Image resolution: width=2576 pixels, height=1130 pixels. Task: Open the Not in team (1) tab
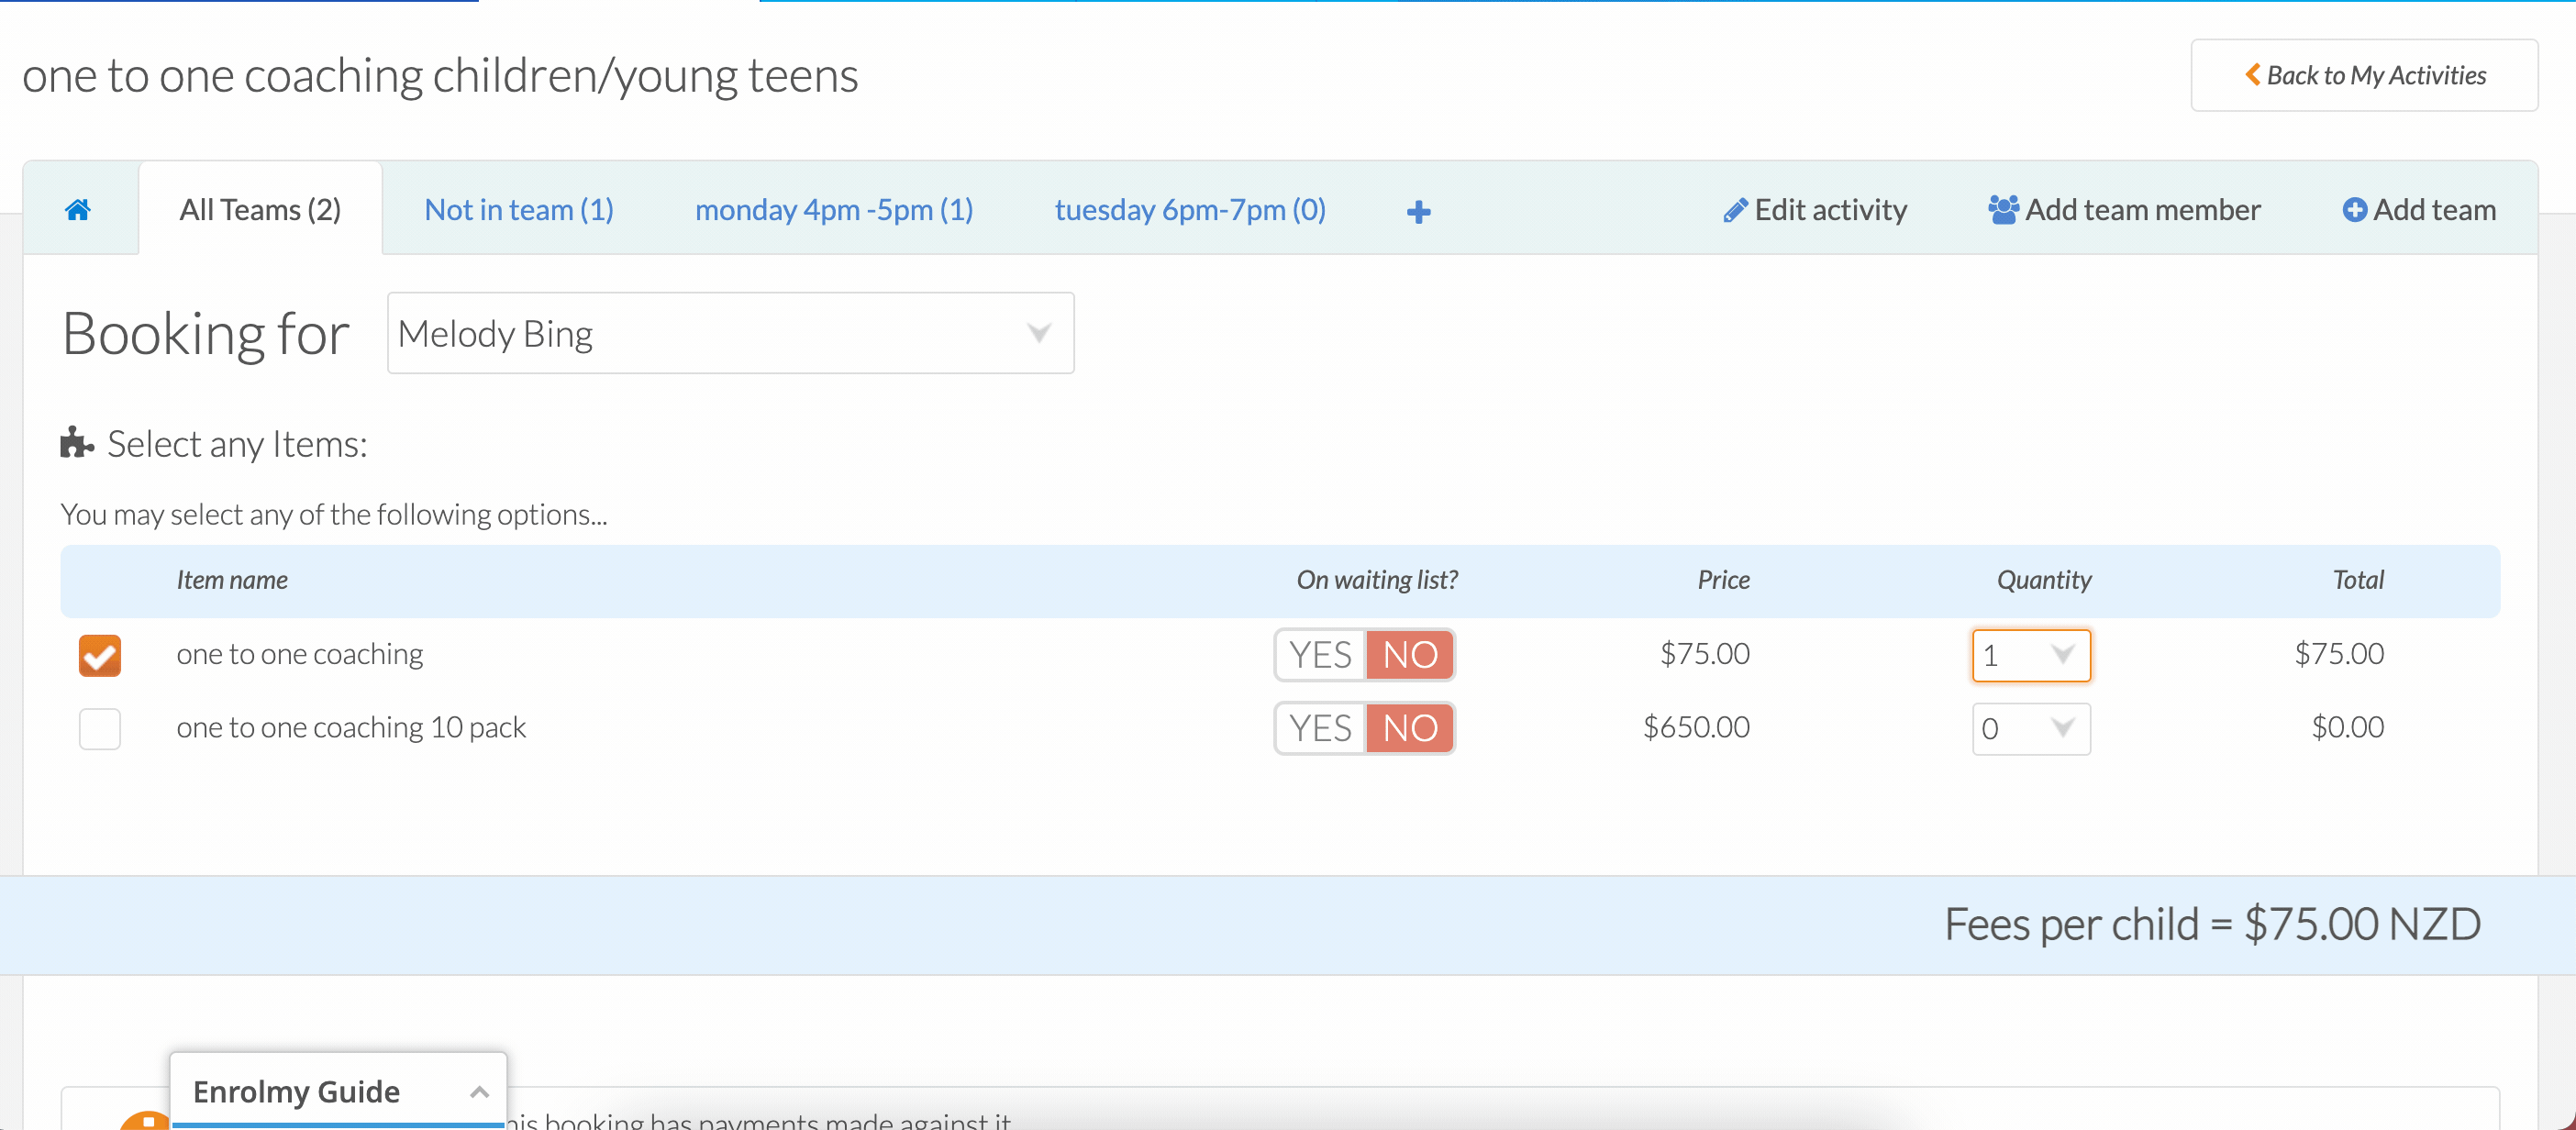519,210
